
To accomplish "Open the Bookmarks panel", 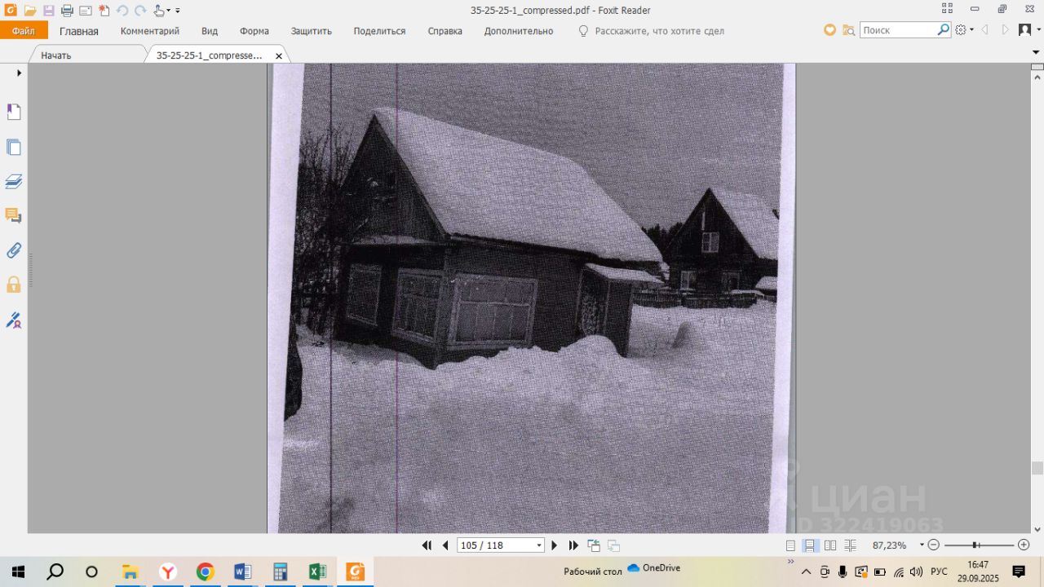I will (14, 112).
